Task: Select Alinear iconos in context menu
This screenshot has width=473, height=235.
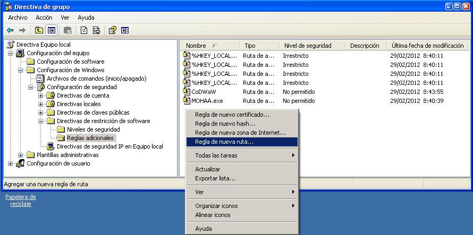Action: tap(242, 215)
